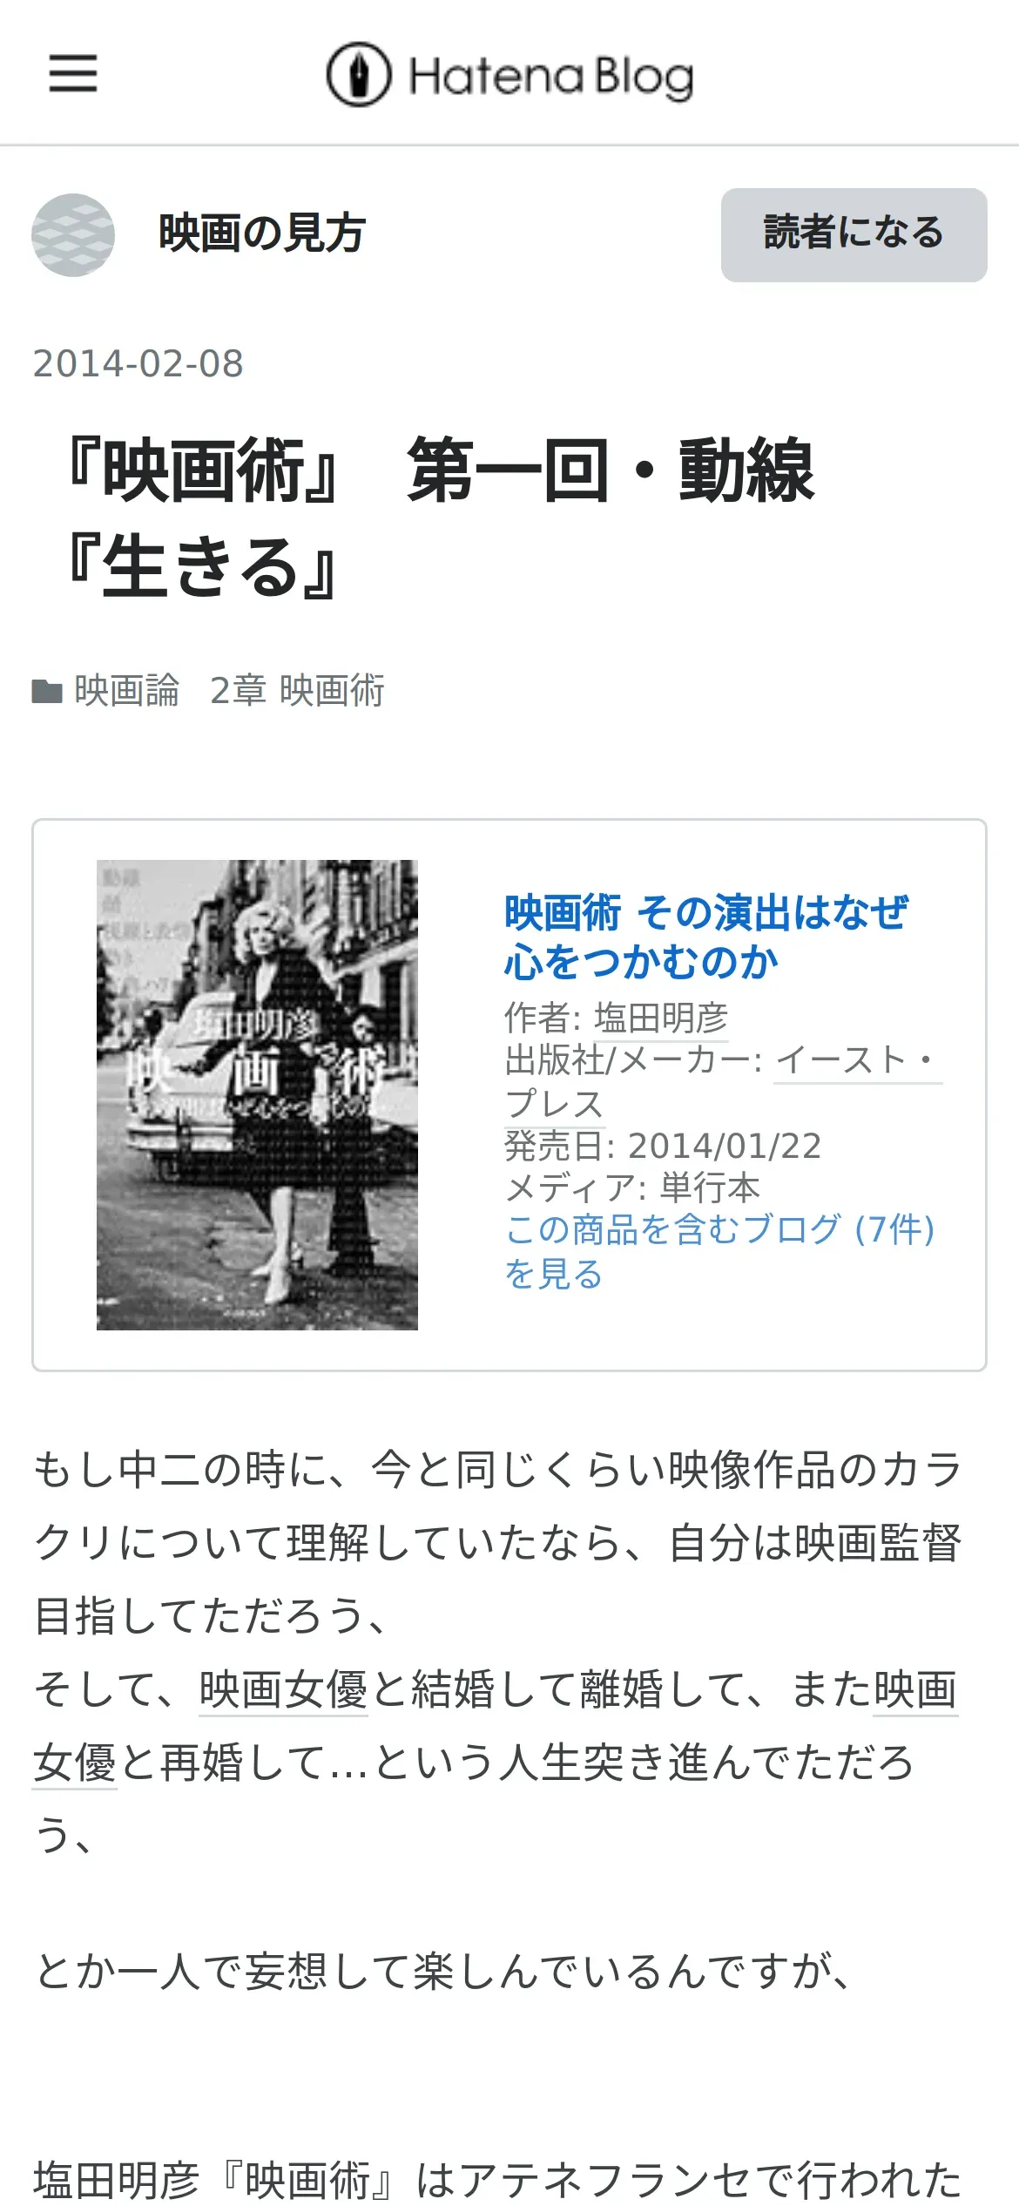Click the release date 2014/01/22 text
The image size is (1019, 2206).
[725, 1146]
